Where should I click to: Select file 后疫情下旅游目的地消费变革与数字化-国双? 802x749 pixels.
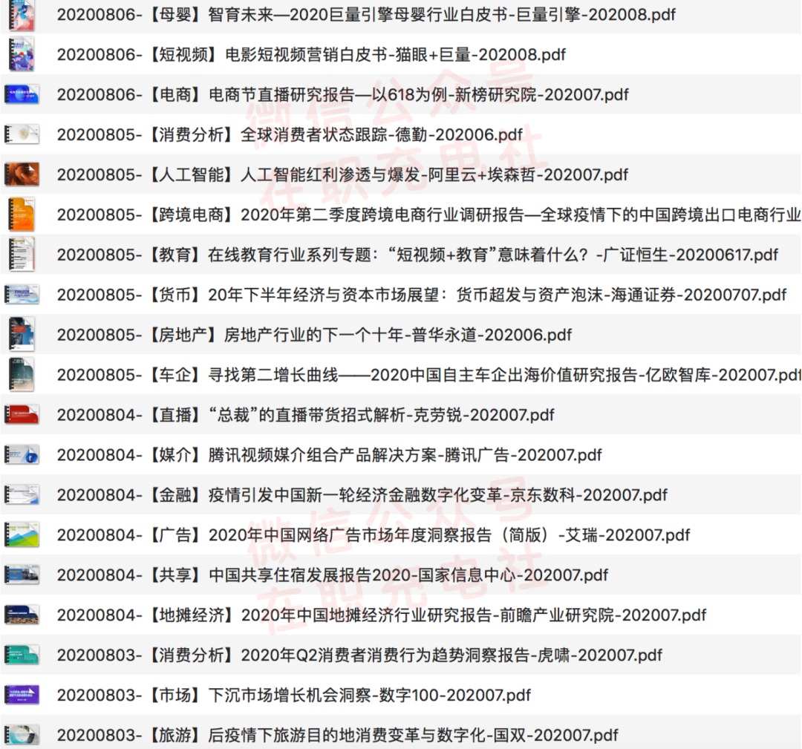coord(338,735)
